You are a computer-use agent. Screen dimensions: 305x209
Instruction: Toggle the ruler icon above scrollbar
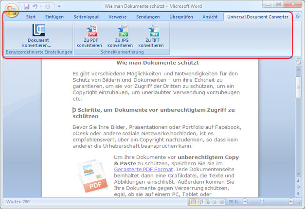click(x=298, y=62)
